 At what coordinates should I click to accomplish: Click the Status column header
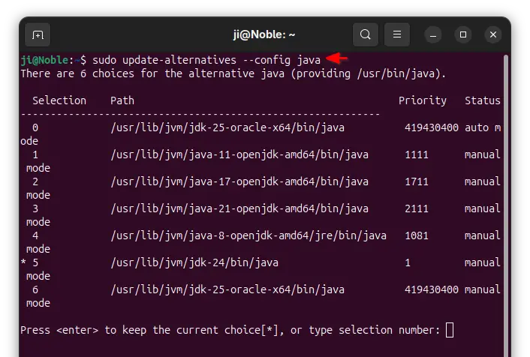pyautogui.click(x=482, y=100)
